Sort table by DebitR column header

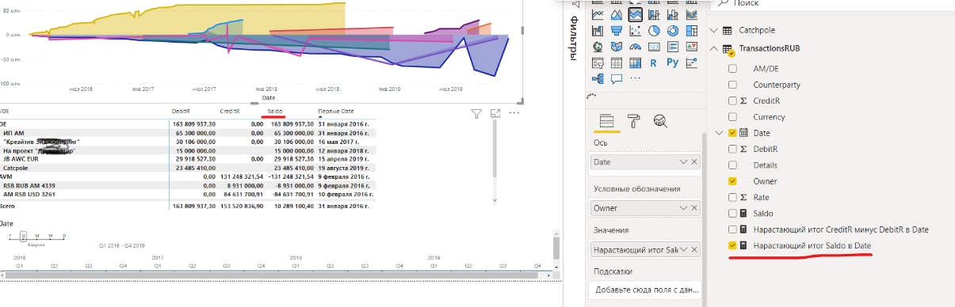pyautogui.click(x=181, y=112)
